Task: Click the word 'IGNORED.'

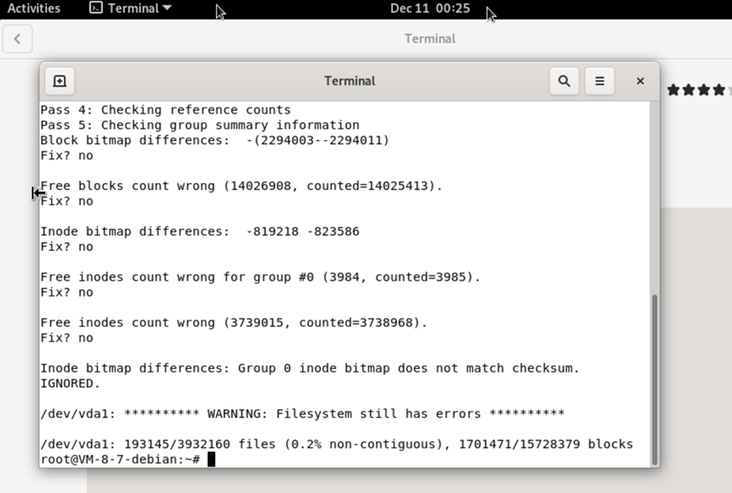Action: click(70, 383)
